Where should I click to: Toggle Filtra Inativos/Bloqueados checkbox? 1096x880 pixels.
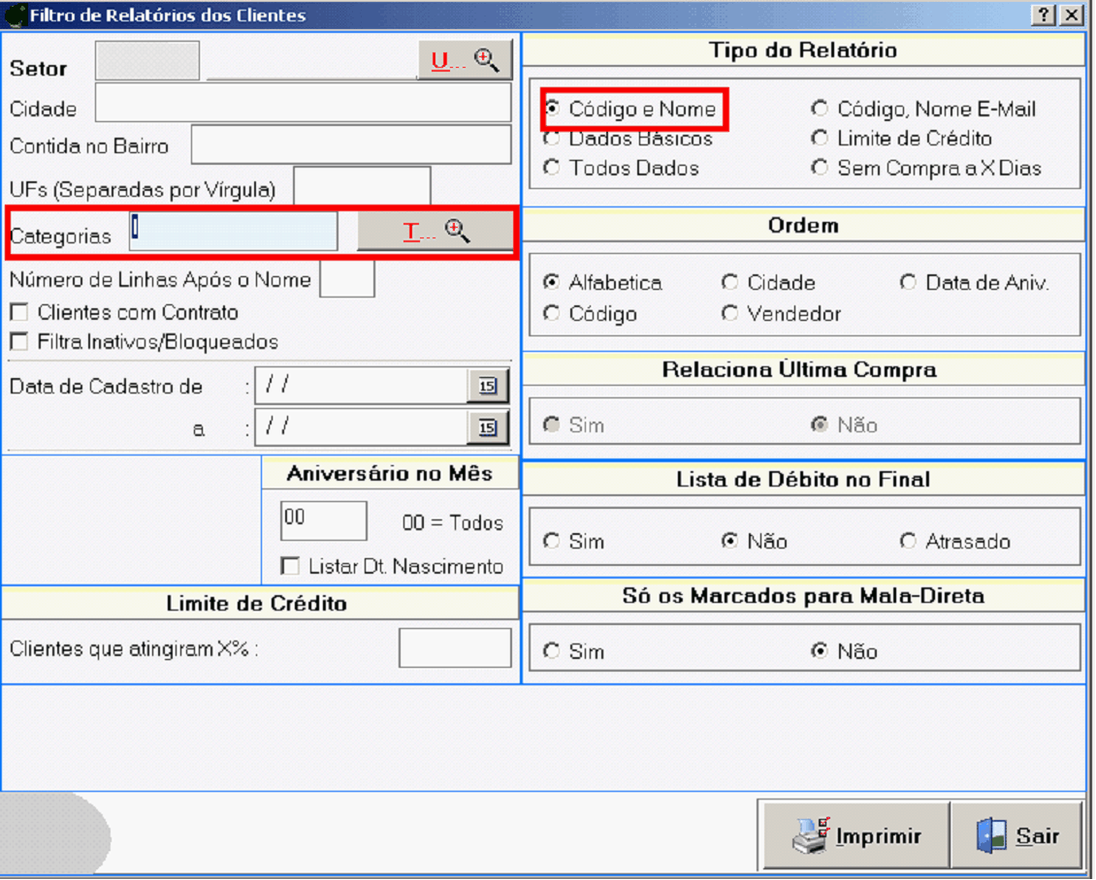[x=18, y=342]
